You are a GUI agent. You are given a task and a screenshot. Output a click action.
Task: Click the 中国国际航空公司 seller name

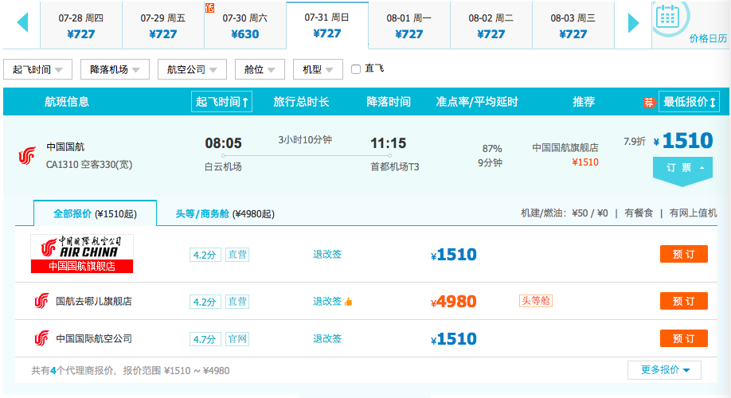click(x=94, y=338)
